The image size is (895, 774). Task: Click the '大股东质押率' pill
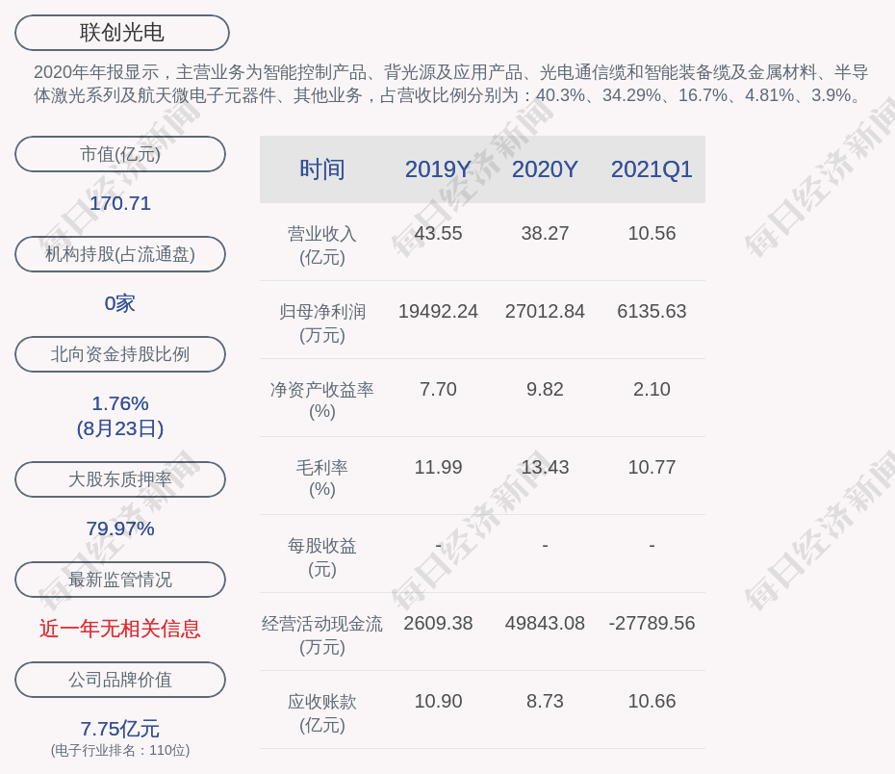point(120,479)
